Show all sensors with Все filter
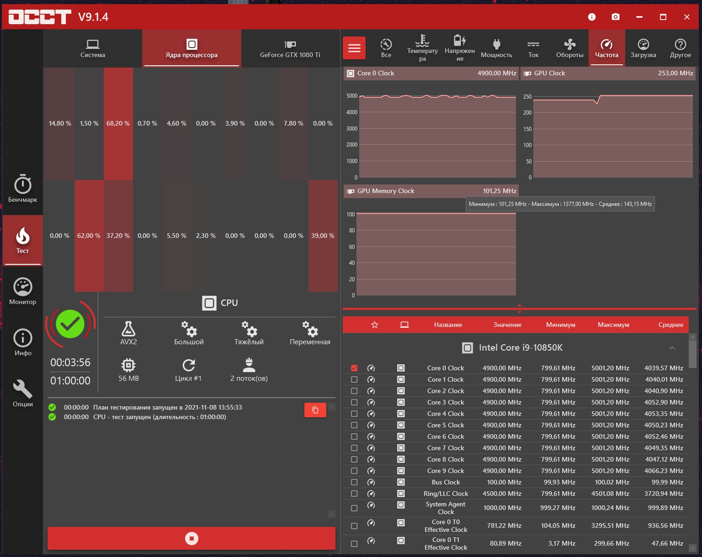 coord(386,48)
